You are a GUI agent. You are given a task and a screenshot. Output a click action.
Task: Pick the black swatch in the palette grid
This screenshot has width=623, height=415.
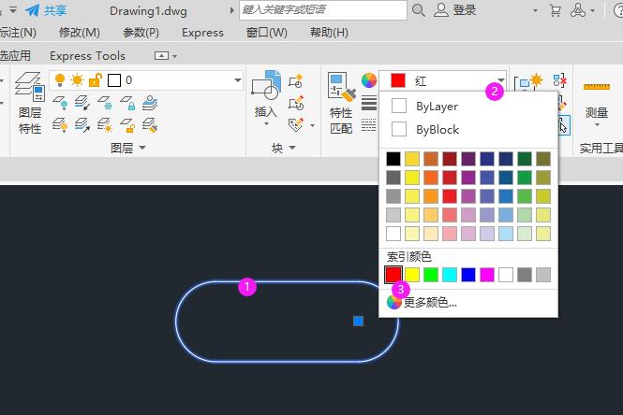coord(393,159)
